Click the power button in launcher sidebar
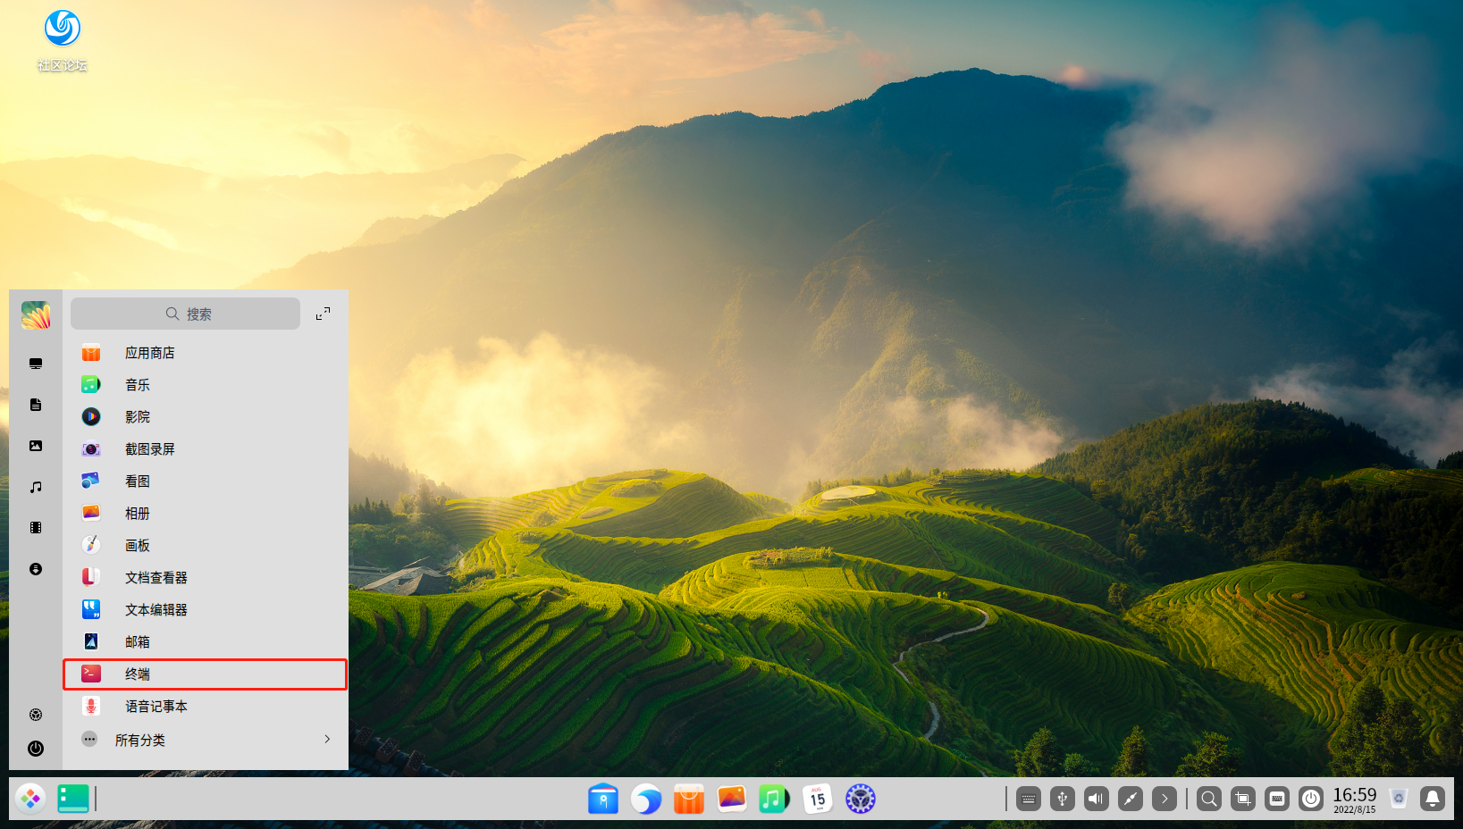The width and height of the screenshot is (1463, 829). click(x=36, y=749)
